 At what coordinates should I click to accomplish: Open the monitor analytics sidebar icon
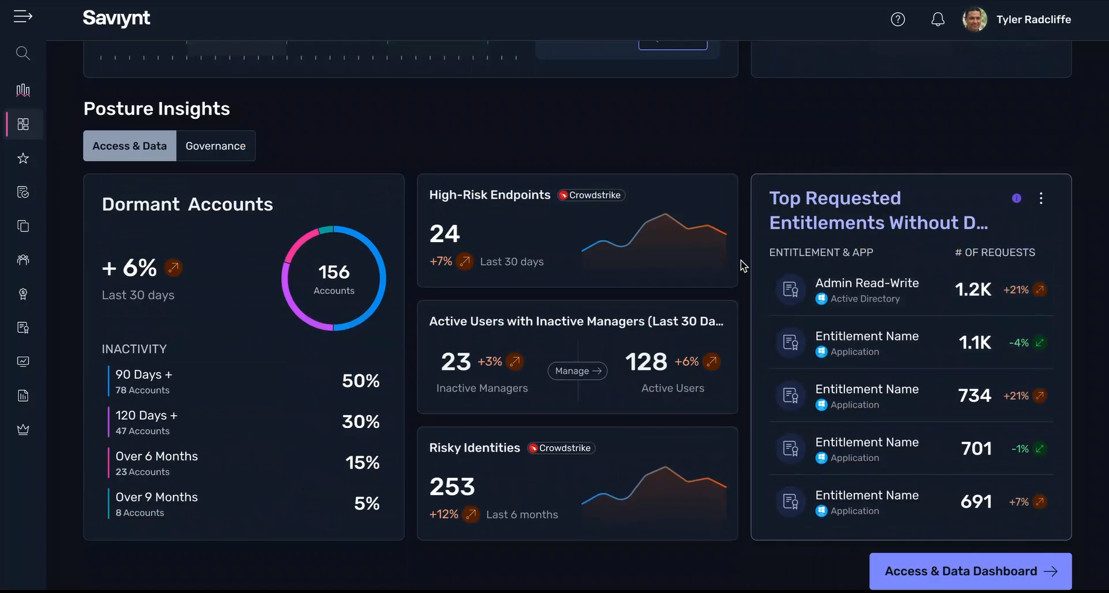(x=23, y=362)
